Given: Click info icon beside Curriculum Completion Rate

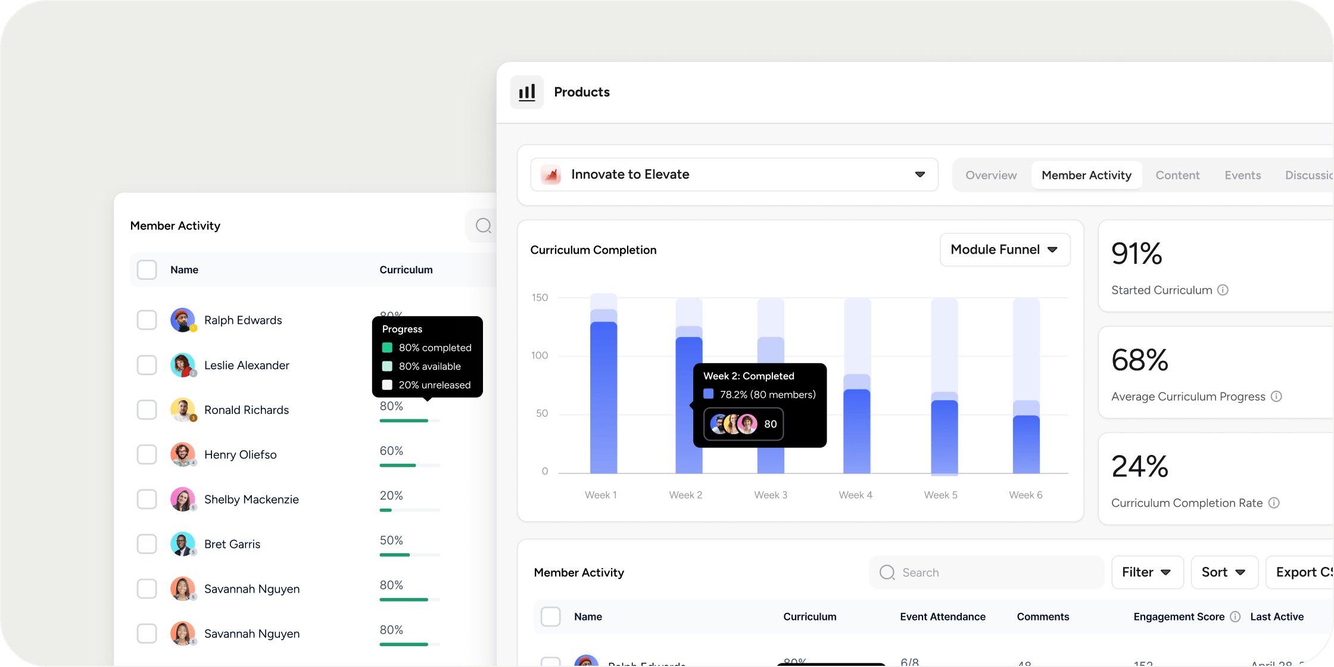Looking at the screenshot, I should point(1274,503).
